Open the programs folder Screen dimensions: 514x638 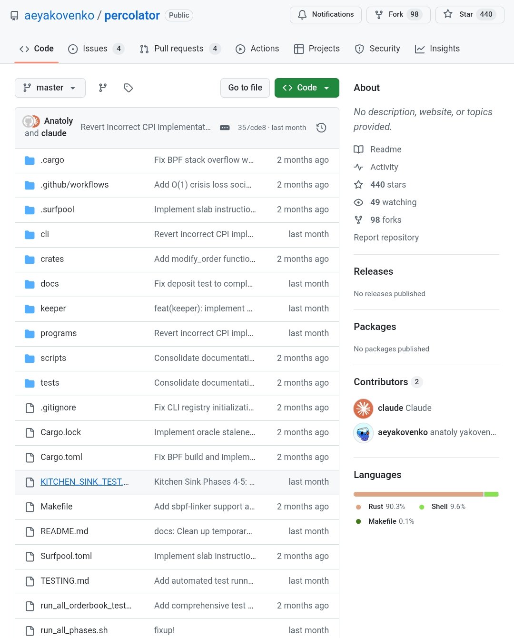coord(59,333)
